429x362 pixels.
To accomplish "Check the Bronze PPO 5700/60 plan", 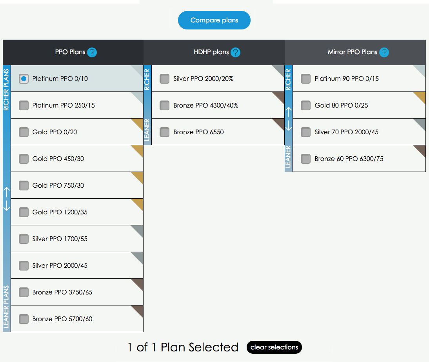I will click(24, 319).
